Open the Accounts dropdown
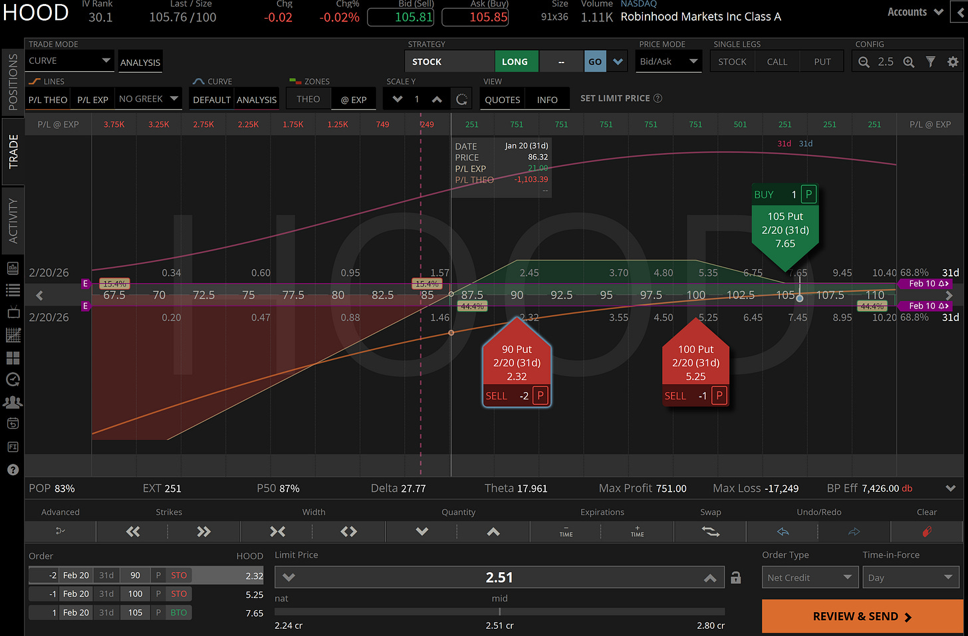This screenshot has width=968, height=636. click(x=915, y=12)
